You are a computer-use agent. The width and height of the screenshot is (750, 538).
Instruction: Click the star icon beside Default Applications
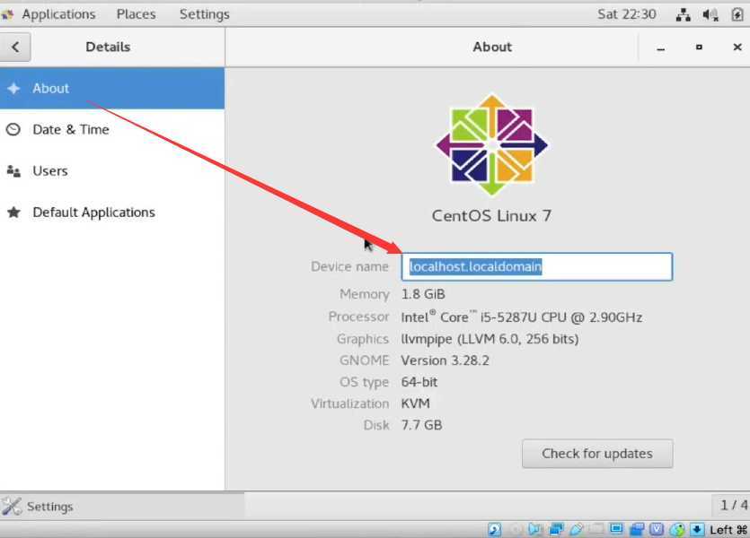pyautogui.click(x=13, y=212)
